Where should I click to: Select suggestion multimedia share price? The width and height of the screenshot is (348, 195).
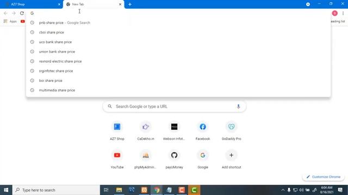(178, 90)
